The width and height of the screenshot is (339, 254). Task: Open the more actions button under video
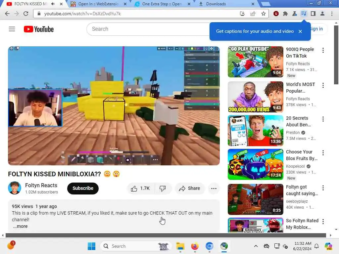[x=214, y=188]
